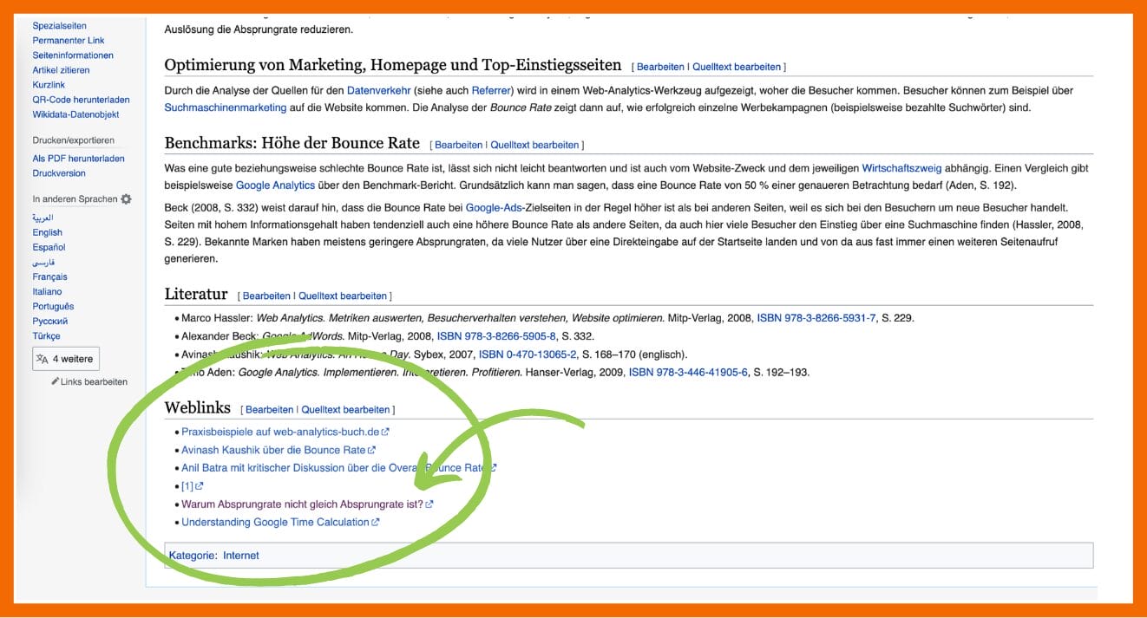Open 'Praxisbeispiele auf web-analytics-buch.de' external link
Viewport: 1147px width, 618px height.
click(x=280, y=432)
